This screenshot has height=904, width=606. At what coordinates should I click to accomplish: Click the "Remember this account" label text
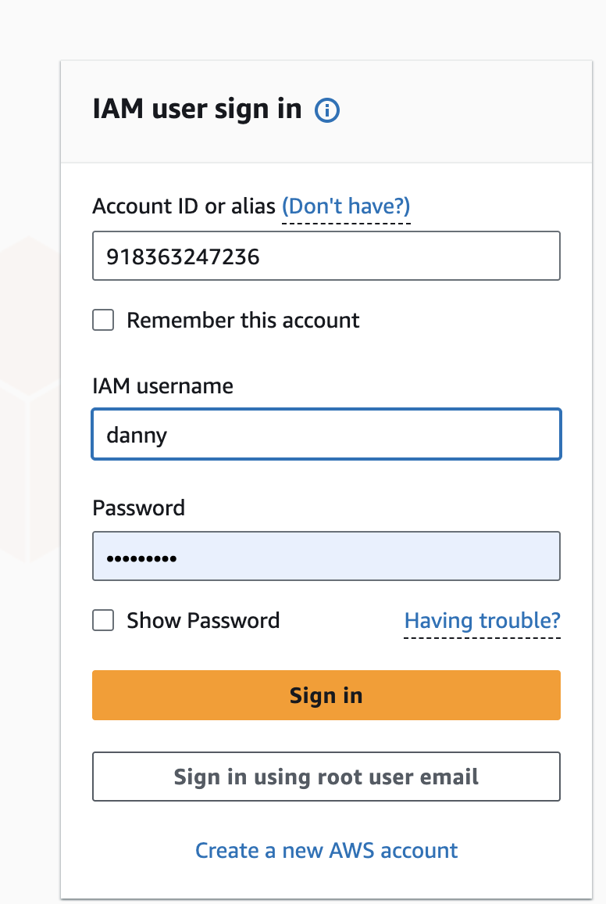coord(243,321)
